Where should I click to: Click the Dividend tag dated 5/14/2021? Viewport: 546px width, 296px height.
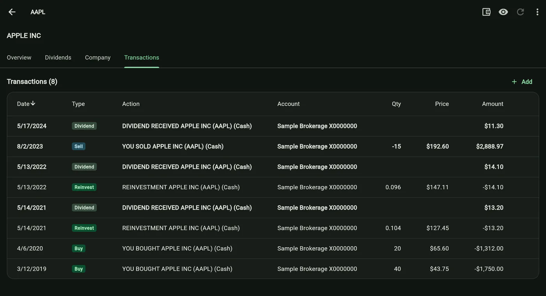click(x=84, y=208)
